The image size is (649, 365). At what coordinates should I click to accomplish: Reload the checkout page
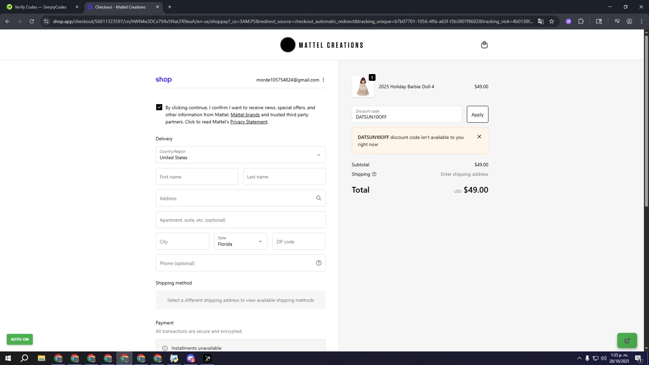tap(32, 21)
